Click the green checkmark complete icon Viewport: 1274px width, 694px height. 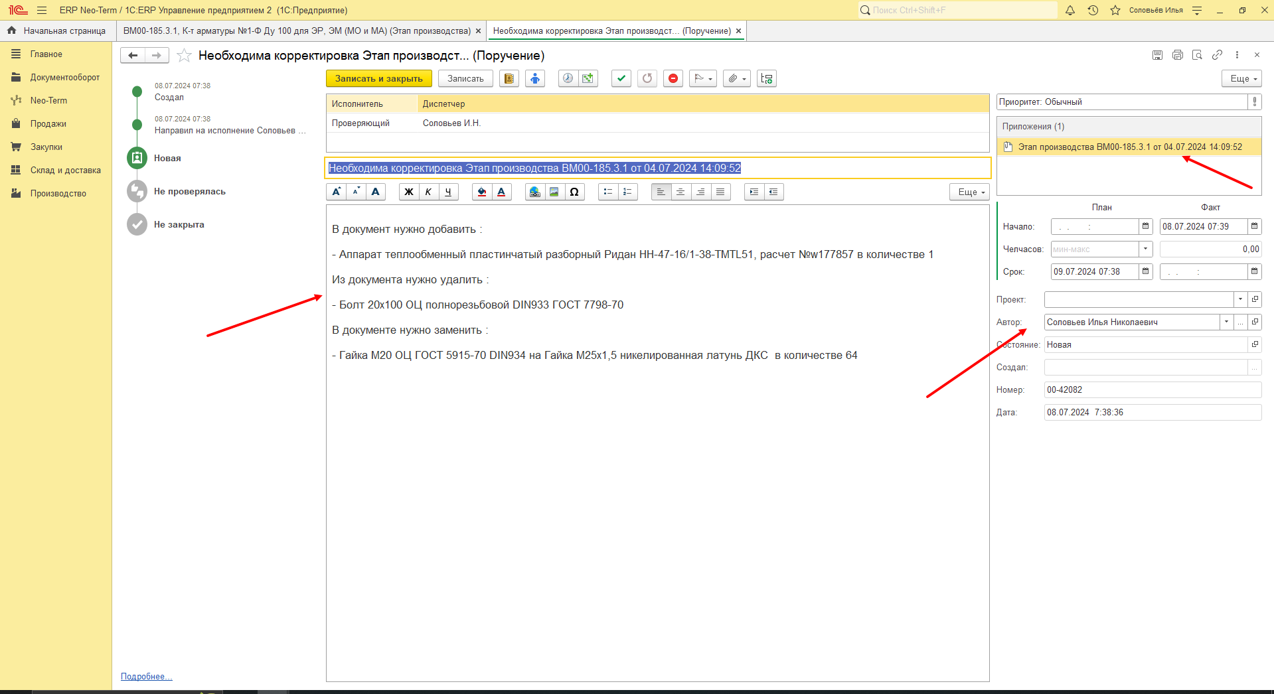(x=621, y=78)
